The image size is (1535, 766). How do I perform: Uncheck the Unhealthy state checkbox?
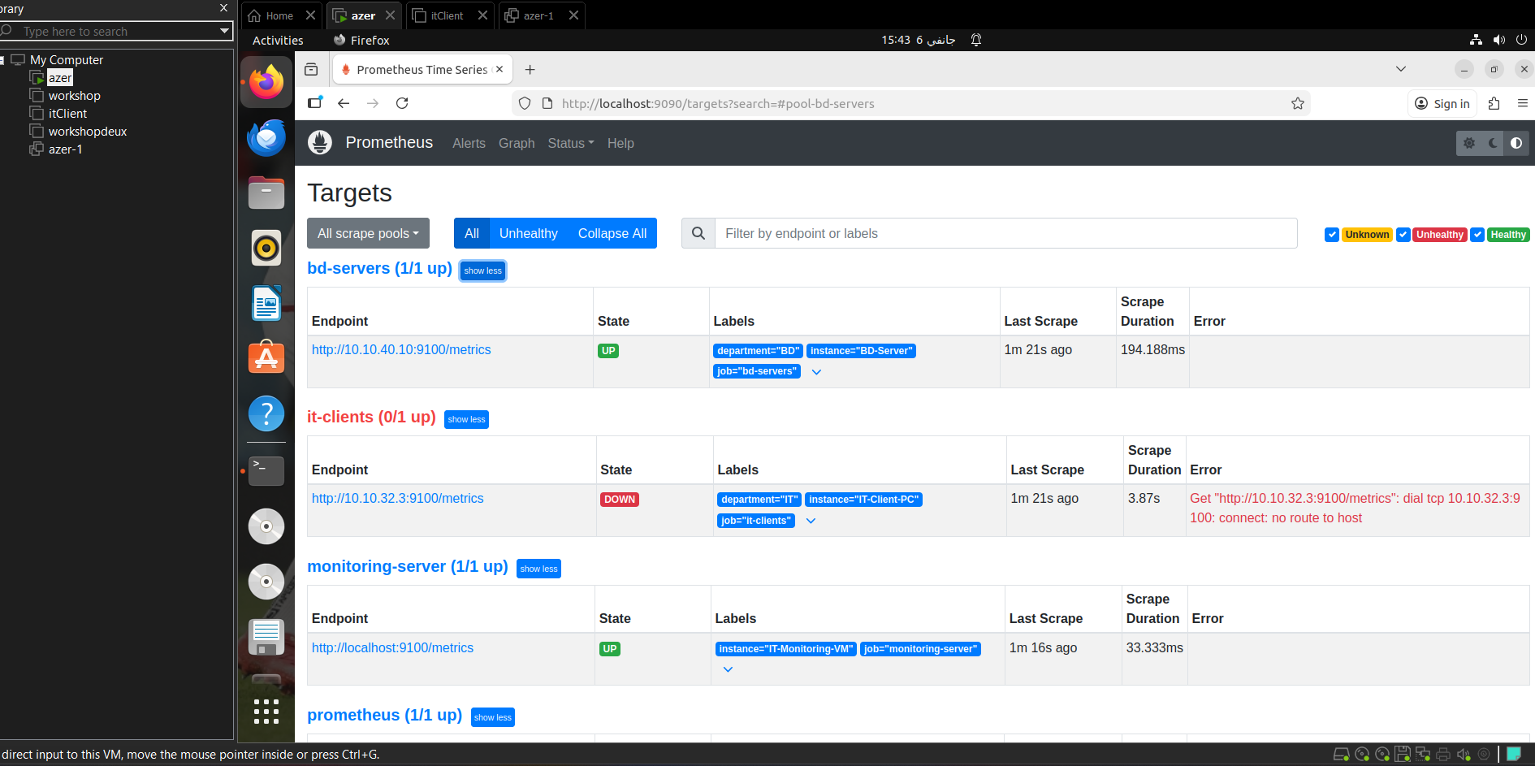pyautogui.click(x=1403, y=235)
